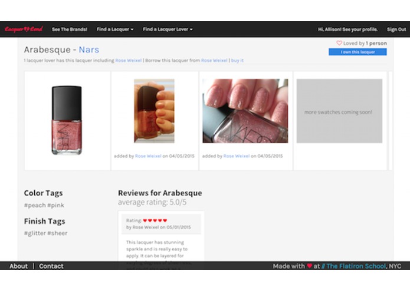Click the I own this lacquer button

pyautogui.click(x=357, y=52)
